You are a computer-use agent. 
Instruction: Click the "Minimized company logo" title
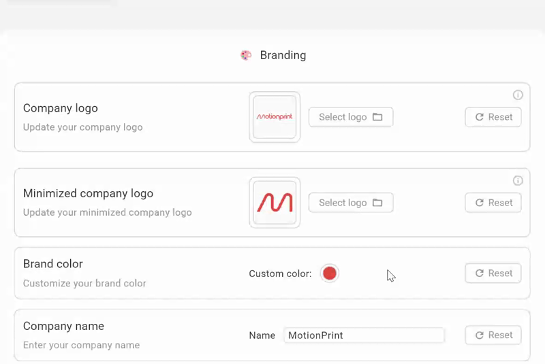point(88,193)
